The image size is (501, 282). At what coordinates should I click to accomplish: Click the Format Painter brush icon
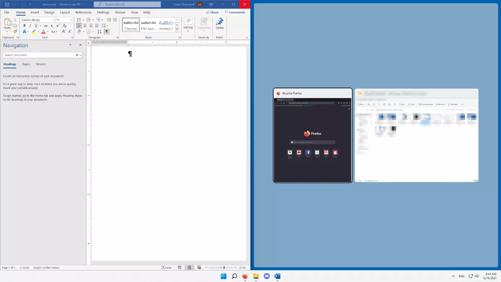(x=15, y=31)
